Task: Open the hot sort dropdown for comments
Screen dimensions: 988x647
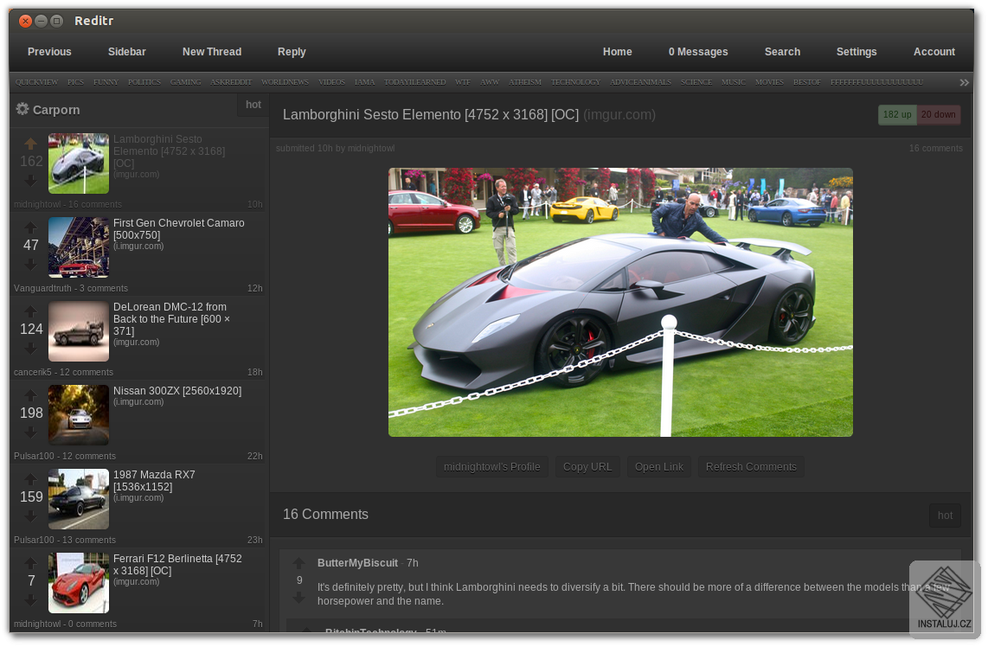Action: coord(945,516)
